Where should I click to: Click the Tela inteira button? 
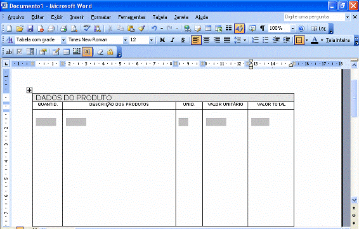point(337,40)
